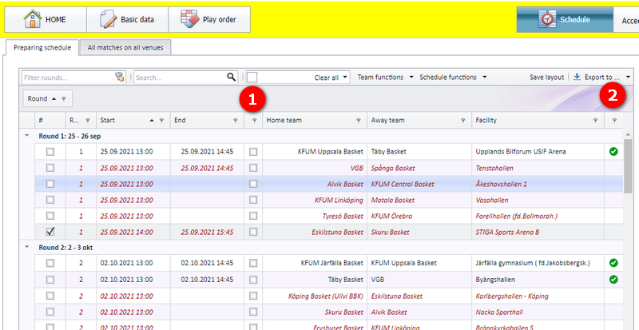Open filter on the Away team column

[x=463, y=121]
